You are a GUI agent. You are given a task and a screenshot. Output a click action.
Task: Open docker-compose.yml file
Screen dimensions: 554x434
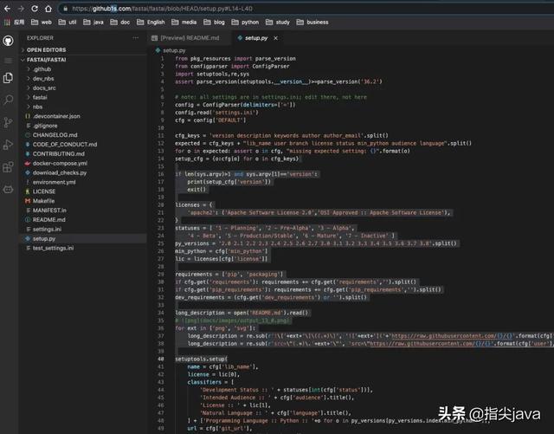[x=59, y=163]
